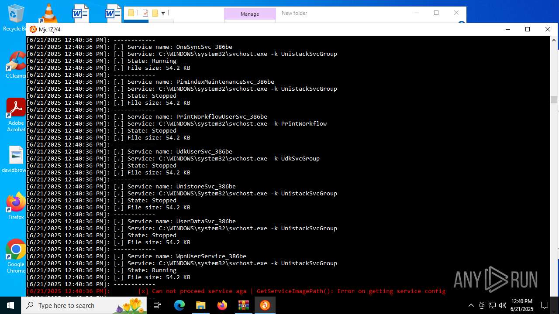This screenshot has width=559, height=314.
Task: Click the New folder quick-access icon in Explorer
Action: [155, 13]
